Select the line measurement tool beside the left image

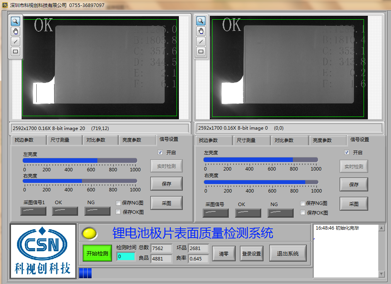(x=15, y=41)
